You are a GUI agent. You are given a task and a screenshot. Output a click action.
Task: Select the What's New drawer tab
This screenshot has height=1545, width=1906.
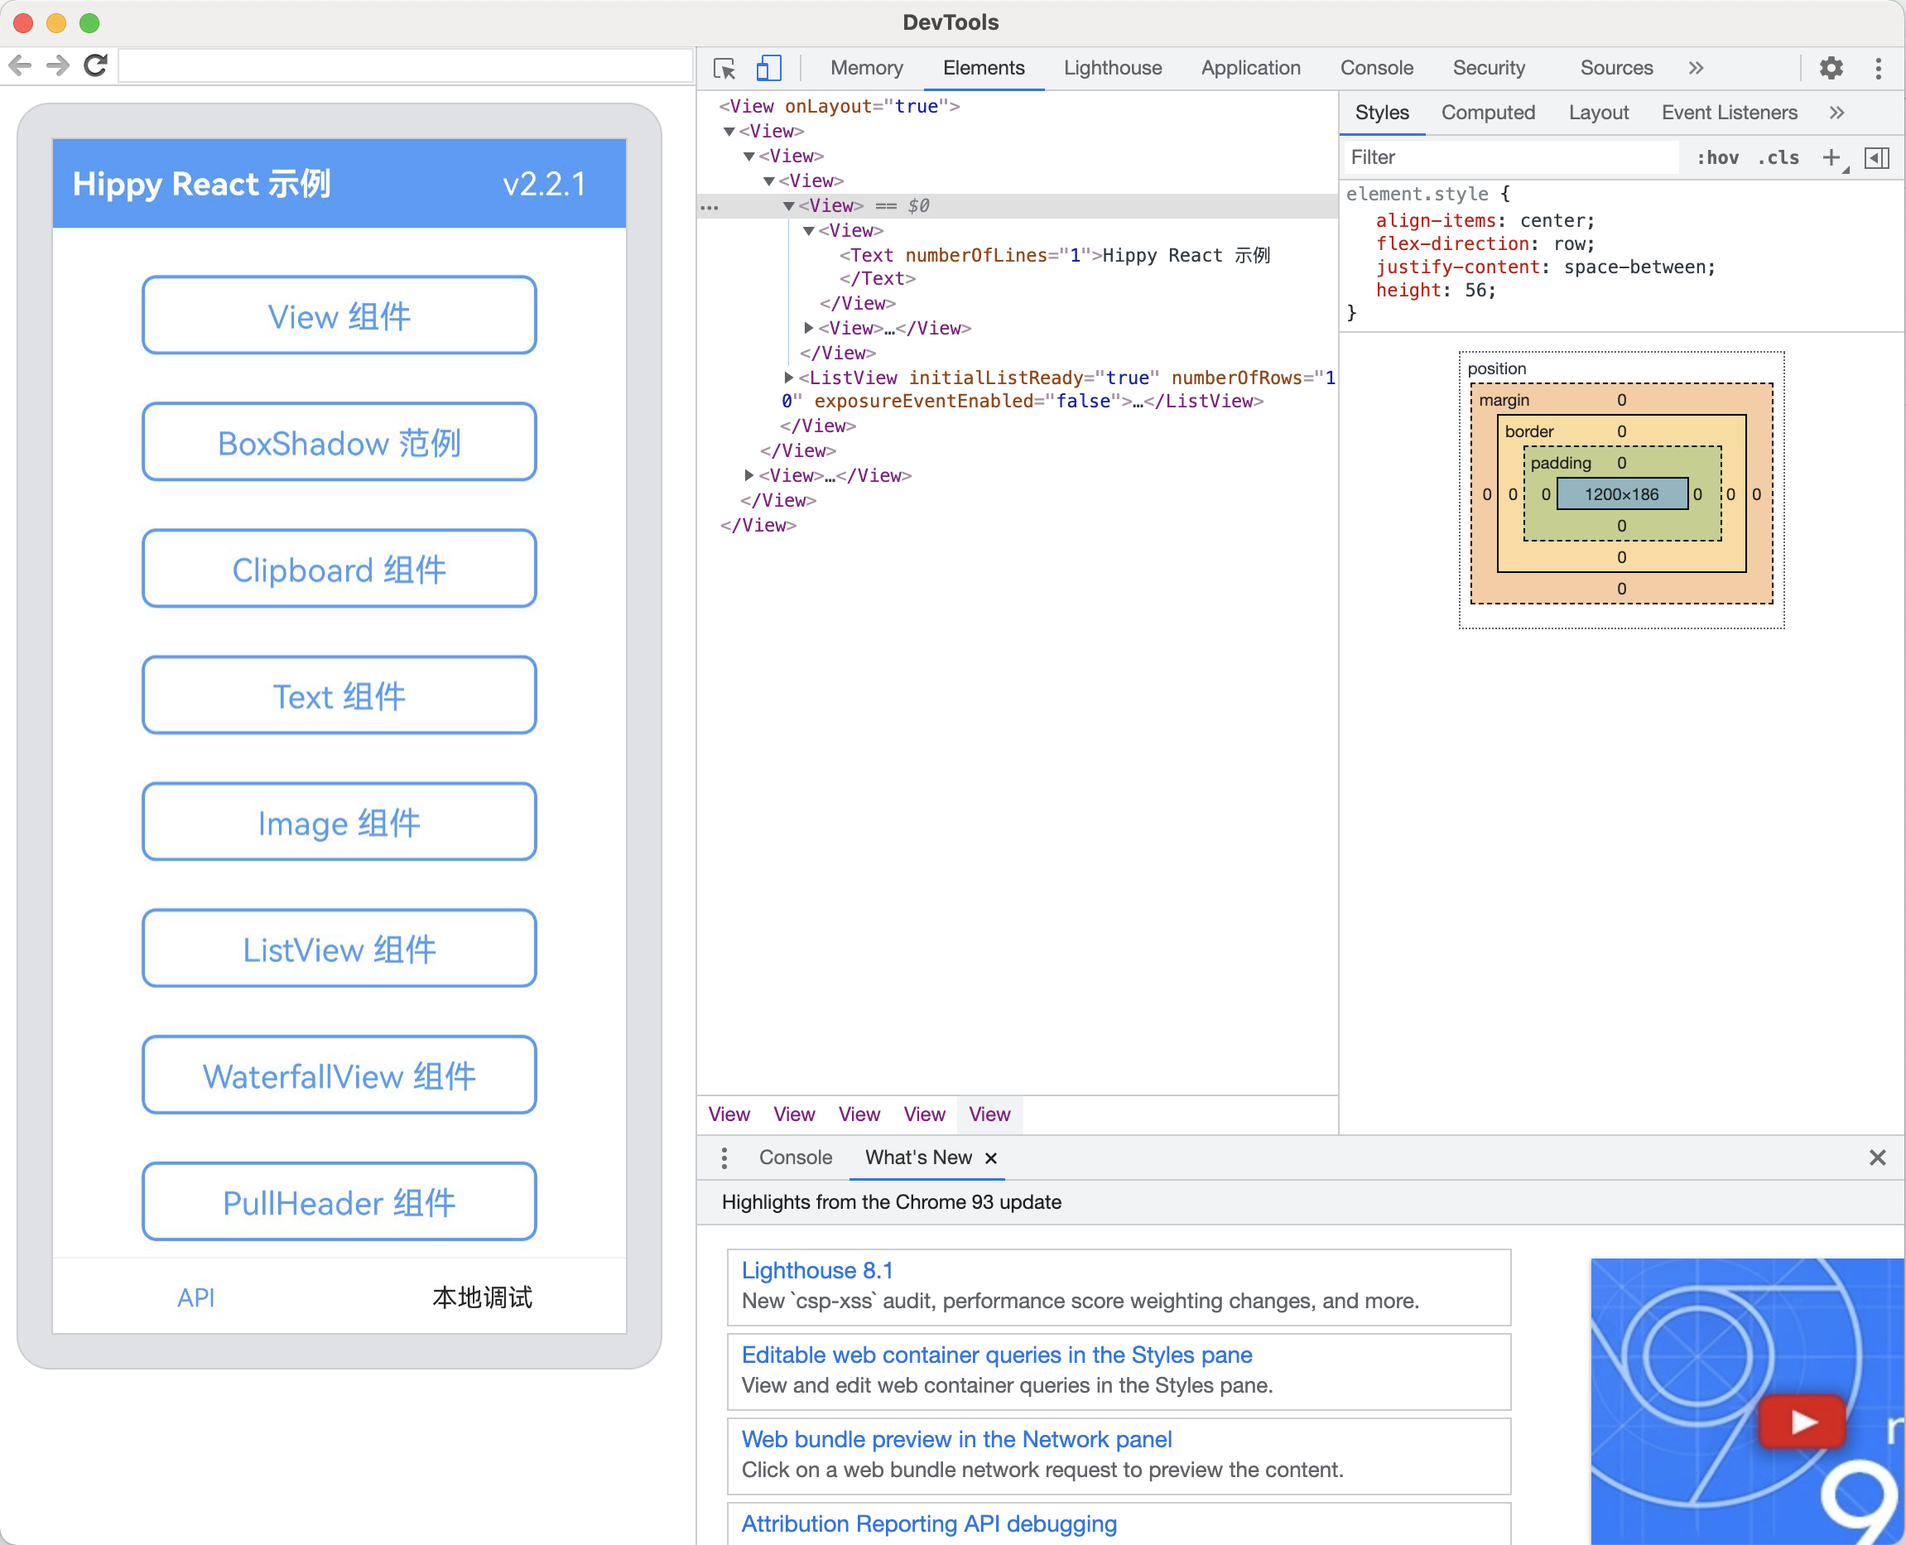click(918, 1158)
